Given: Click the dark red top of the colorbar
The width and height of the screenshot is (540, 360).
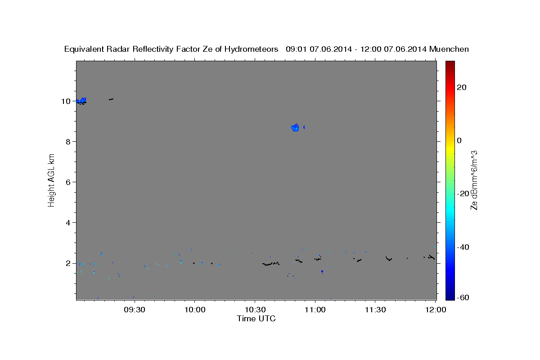Looking at the screenshot, I should 450,64.
